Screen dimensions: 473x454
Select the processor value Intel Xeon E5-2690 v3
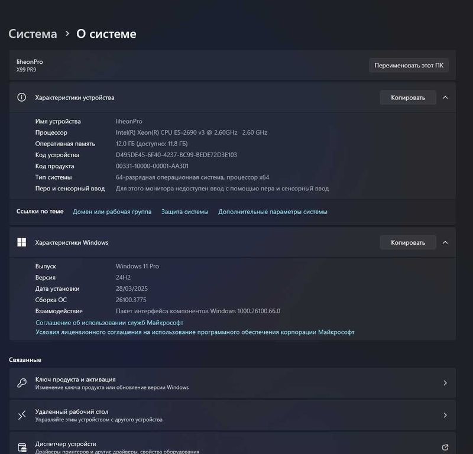coord(192,132)
